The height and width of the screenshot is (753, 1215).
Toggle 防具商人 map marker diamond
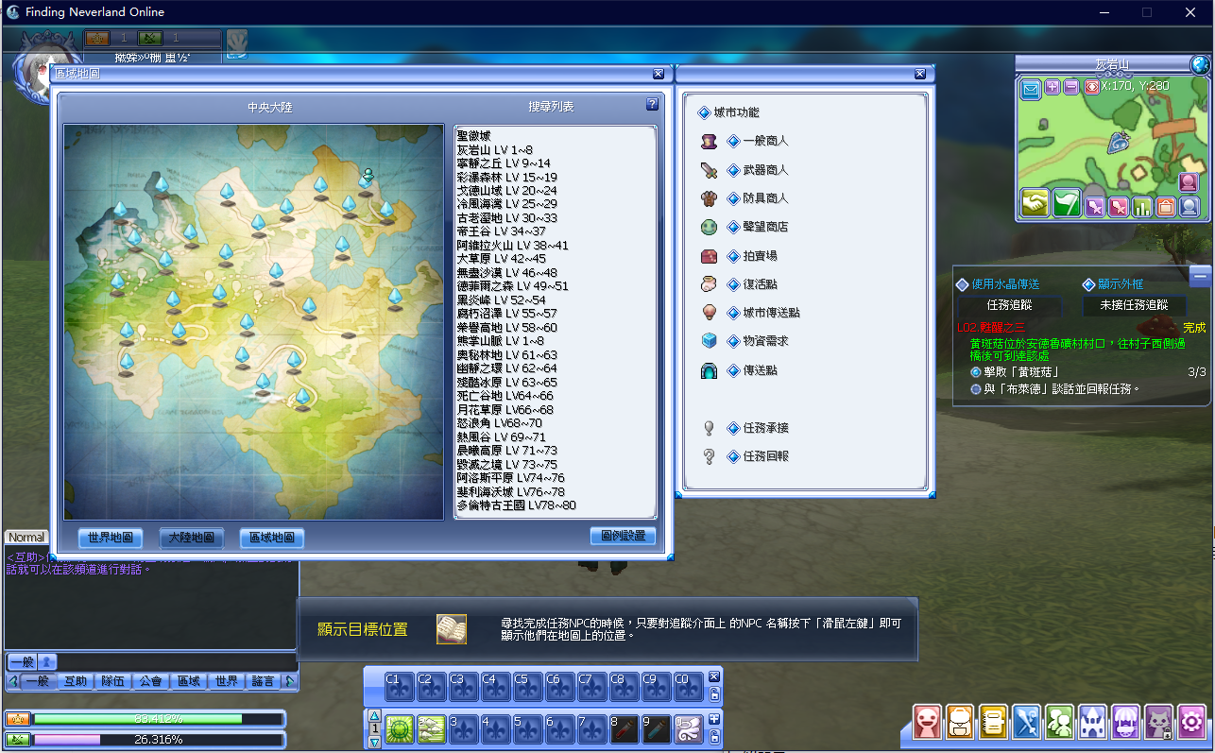[x=733, y=199]
